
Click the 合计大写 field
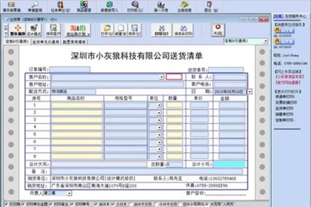coord(98,164)
